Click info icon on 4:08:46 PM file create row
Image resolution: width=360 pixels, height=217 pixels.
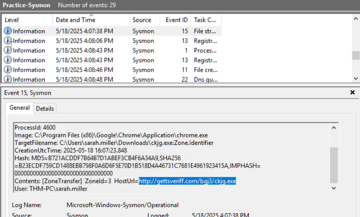pyautogui.click(x=8, y=70)
